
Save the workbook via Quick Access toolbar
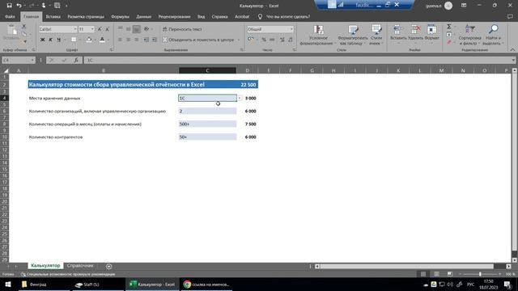(x=9, y=6)
